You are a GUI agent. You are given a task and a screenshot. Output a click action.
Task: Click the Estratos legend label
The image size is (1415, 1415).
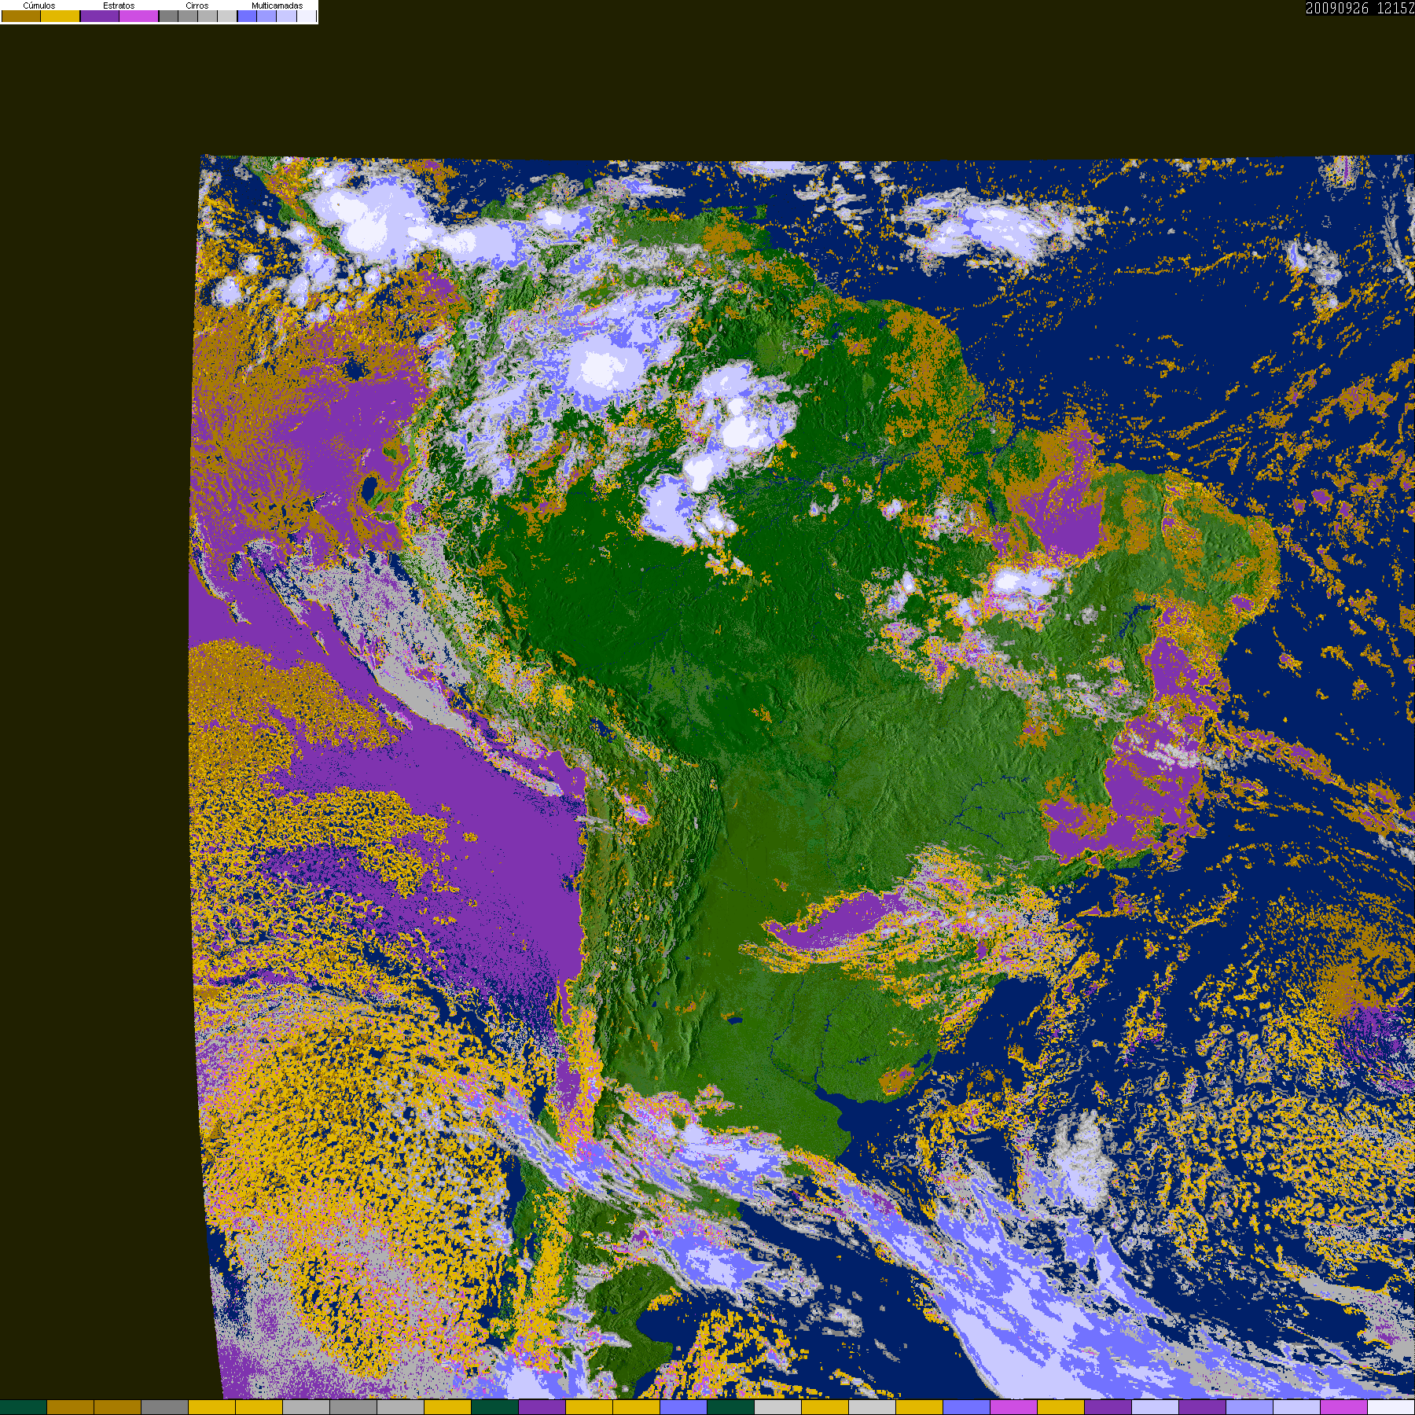pyautogui.click(x=119, y=6)
